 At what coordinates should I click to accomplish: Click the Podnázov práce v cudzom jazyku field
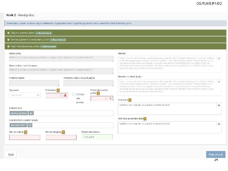[x=88, y=83]
